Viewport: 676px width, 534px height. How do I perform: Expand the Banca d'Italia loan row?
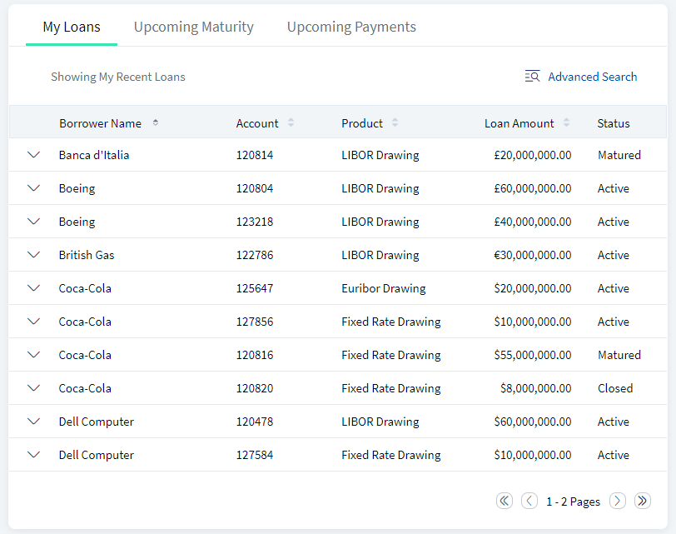pos(33,154)
